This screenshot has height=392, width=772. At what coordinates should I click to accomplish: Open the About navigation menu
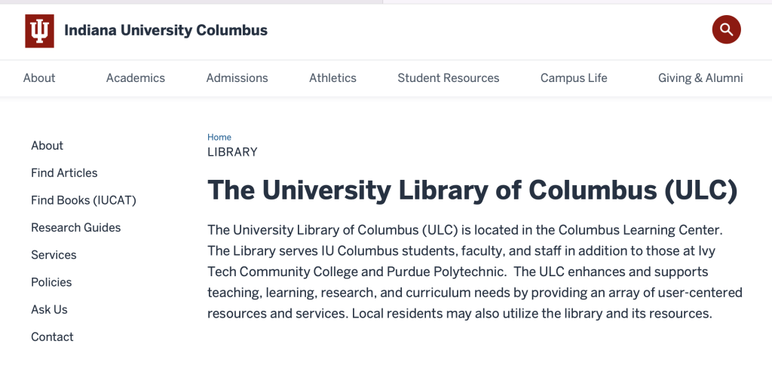39,78
